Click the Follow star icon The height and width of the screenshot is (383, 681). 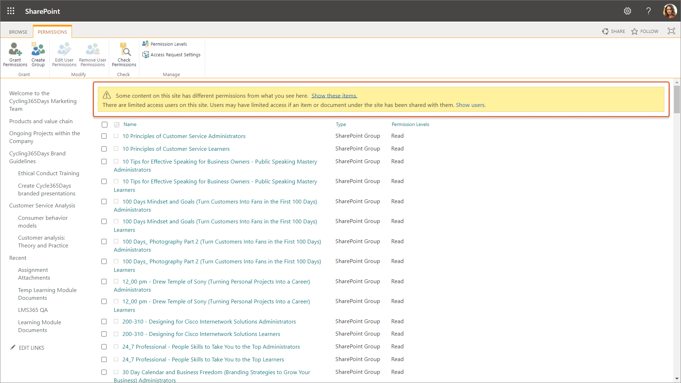[x=635, y=32]
